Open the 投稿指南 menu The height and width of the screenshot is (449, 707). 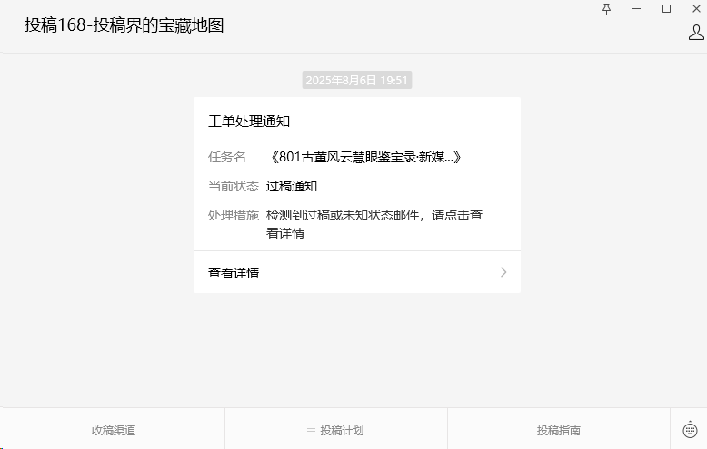pos(559,430)
